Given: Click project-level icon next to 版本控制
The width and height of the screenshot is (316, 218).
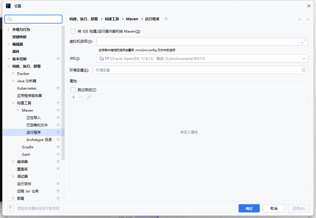Looking at the screenshot, I should pyautogui.click(x=58, y=59).
